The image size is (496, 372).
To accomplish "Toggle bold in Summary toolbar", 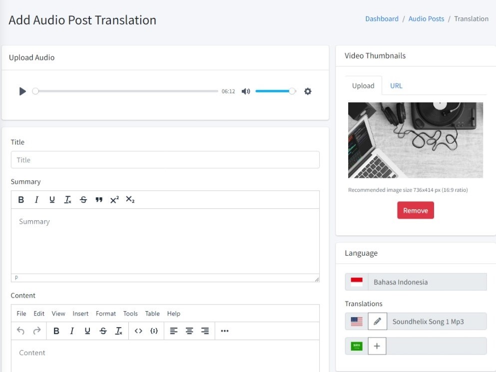I will coord(21,200).
